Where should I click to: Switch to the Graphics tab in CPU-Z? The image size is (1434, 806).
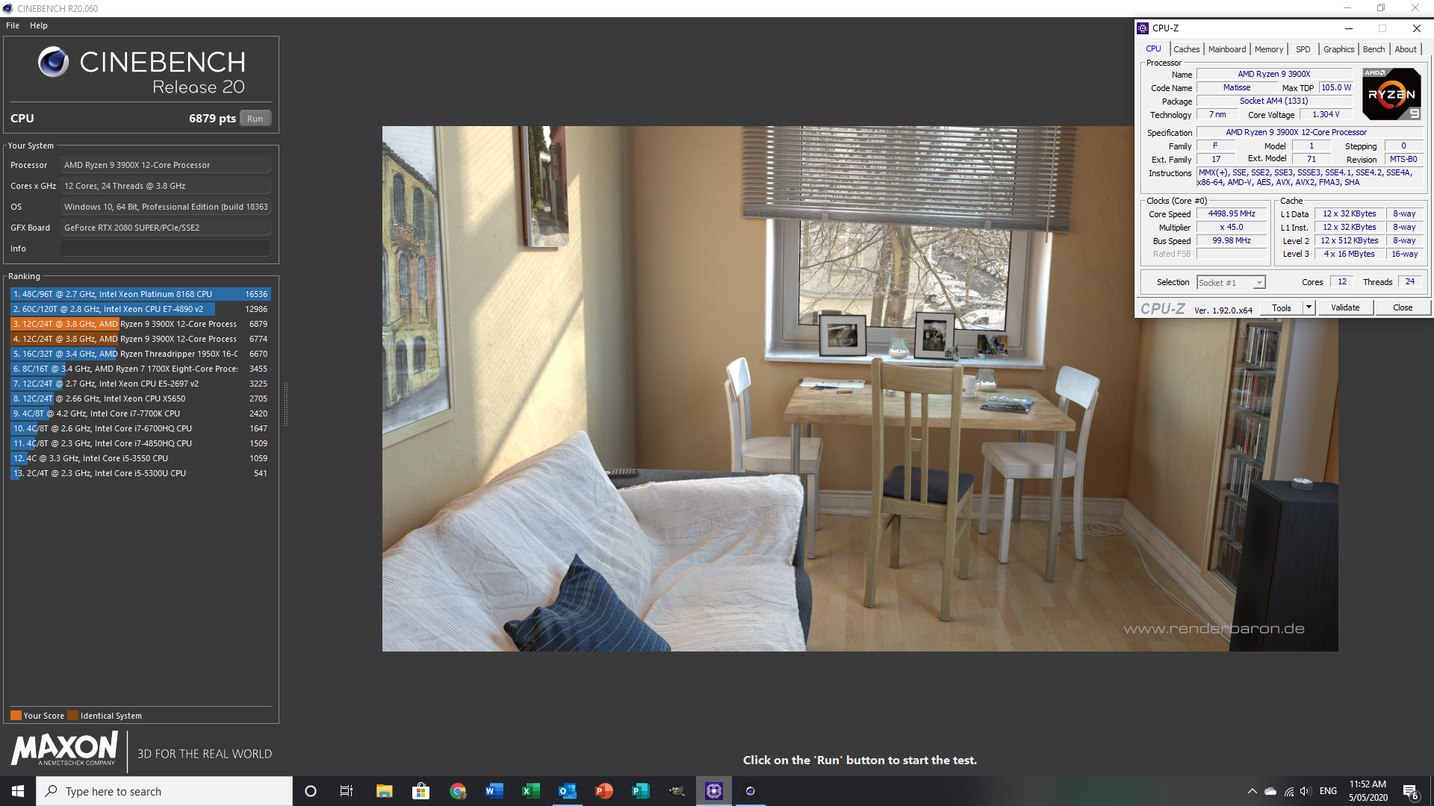pos(1338,49)
